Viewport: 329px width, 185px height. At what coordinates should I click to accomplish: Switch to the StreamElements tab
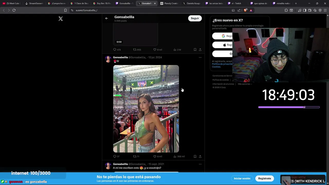(x=34, y=3)
